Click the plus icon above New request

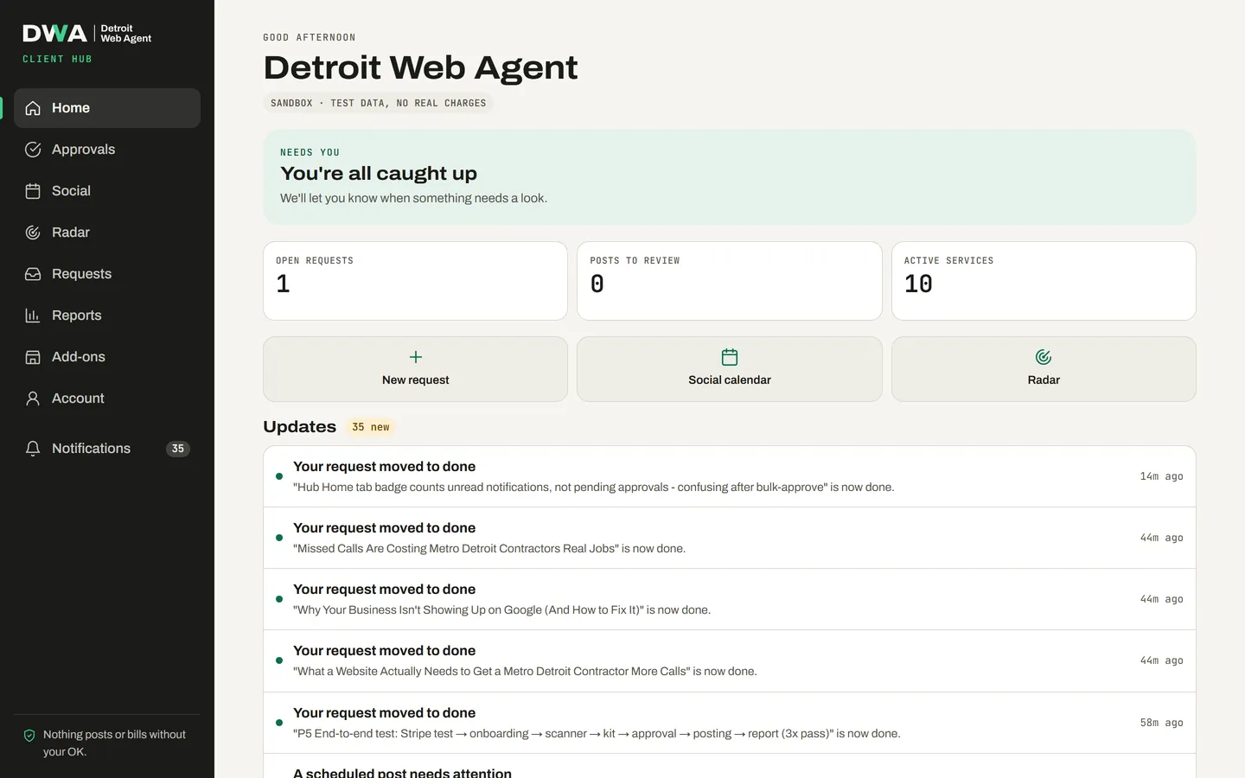coord(416,357)
